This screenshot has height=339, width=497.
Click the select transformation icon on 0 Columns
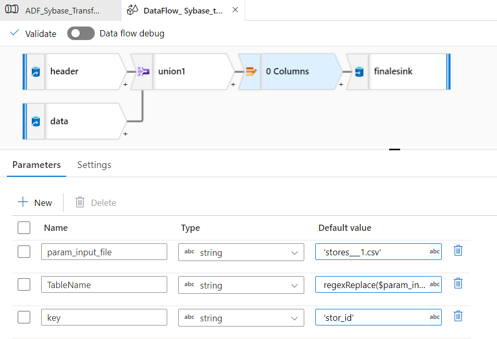[x=251, y=72]
